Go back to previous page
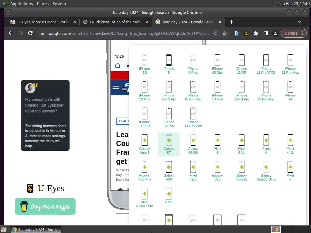This screenshot has height=233, width=311. click(11, 33)
